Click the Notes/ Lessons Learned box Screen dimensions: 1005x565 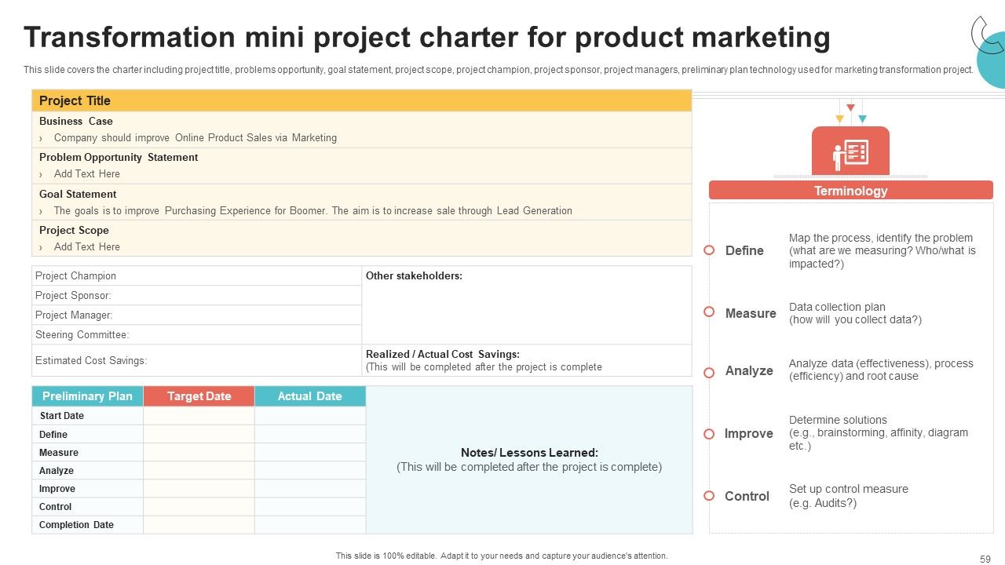click(x=529, y=460)
